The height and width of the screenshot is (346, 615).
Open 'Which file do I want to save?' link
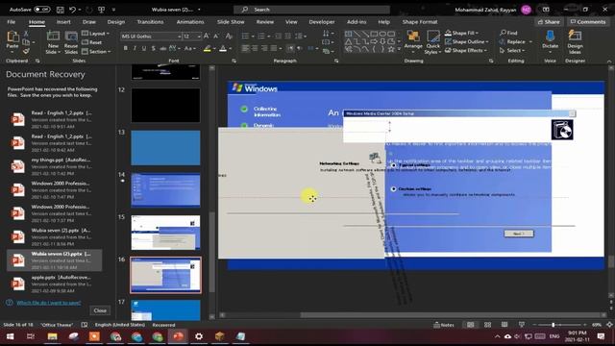coord(49,303)
